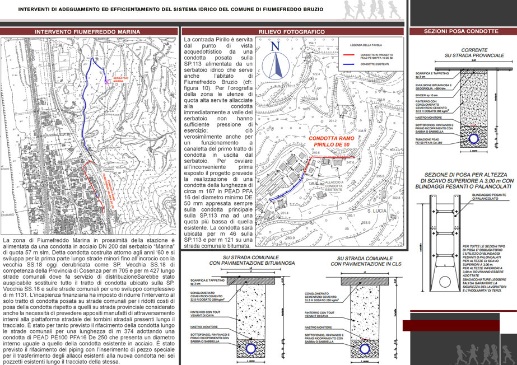Click the walking children silhouettes in header
The image size is (517, 365).
372,10
